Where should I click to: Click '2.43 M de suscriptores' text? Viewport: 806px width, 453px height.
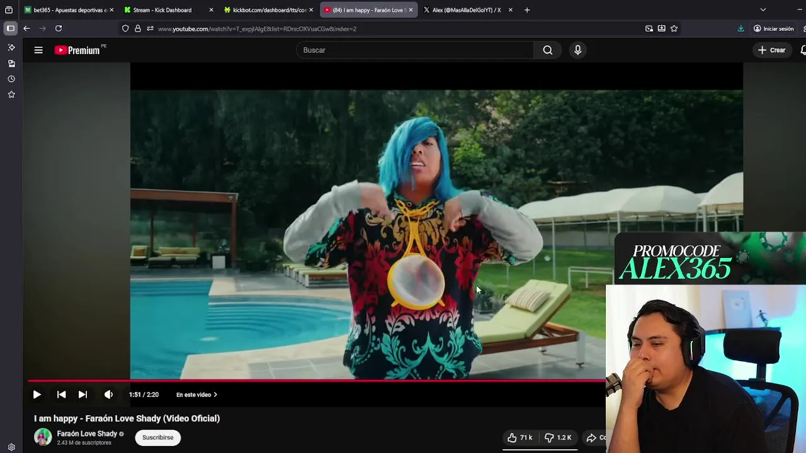click(x=84, y=443)
